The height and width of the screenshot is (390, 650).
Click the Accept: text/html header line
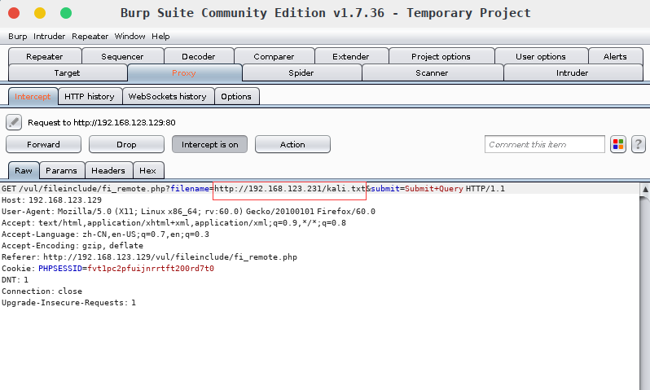(173, 223)
